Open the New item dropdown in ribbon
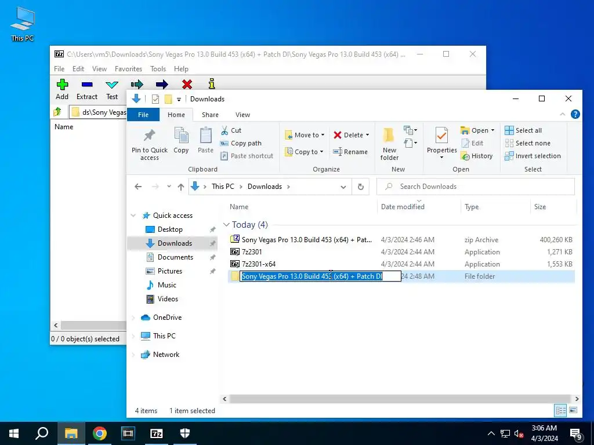The width and height of the screenshot is (594, 445). click(x=410, y=130)
